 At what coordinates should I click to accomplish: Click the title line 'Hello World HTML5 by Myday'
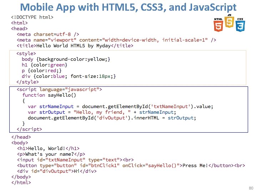coord(75,46)
